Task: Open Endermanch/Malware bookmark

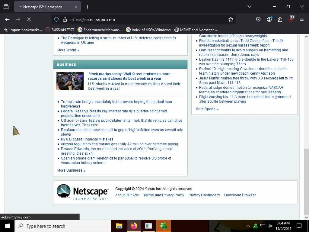Action: (x=100, y=30)
